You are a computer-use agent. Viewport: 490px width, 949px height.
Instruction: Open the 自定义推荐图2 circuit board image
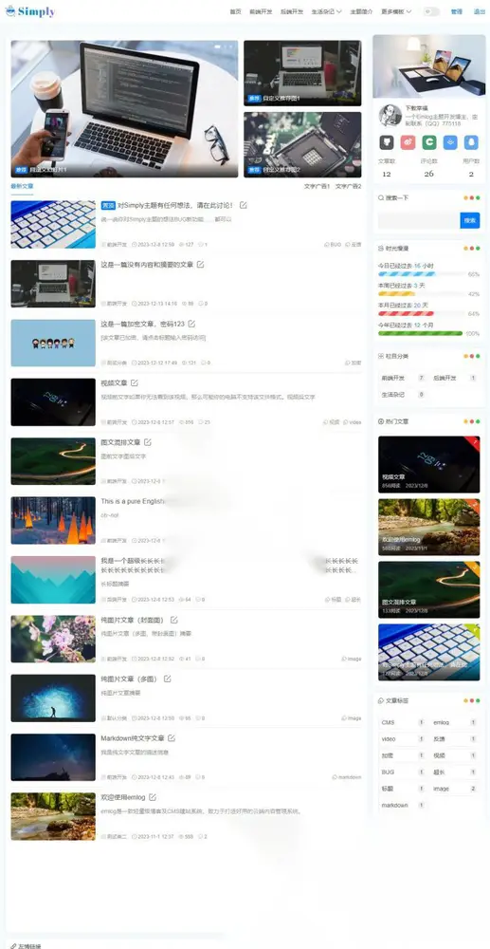tap(302, 144)
